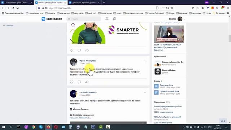Comment on the SMARTER call-center post
The image size is (231, 130).
pyautogui.click(x=79, y=50)
